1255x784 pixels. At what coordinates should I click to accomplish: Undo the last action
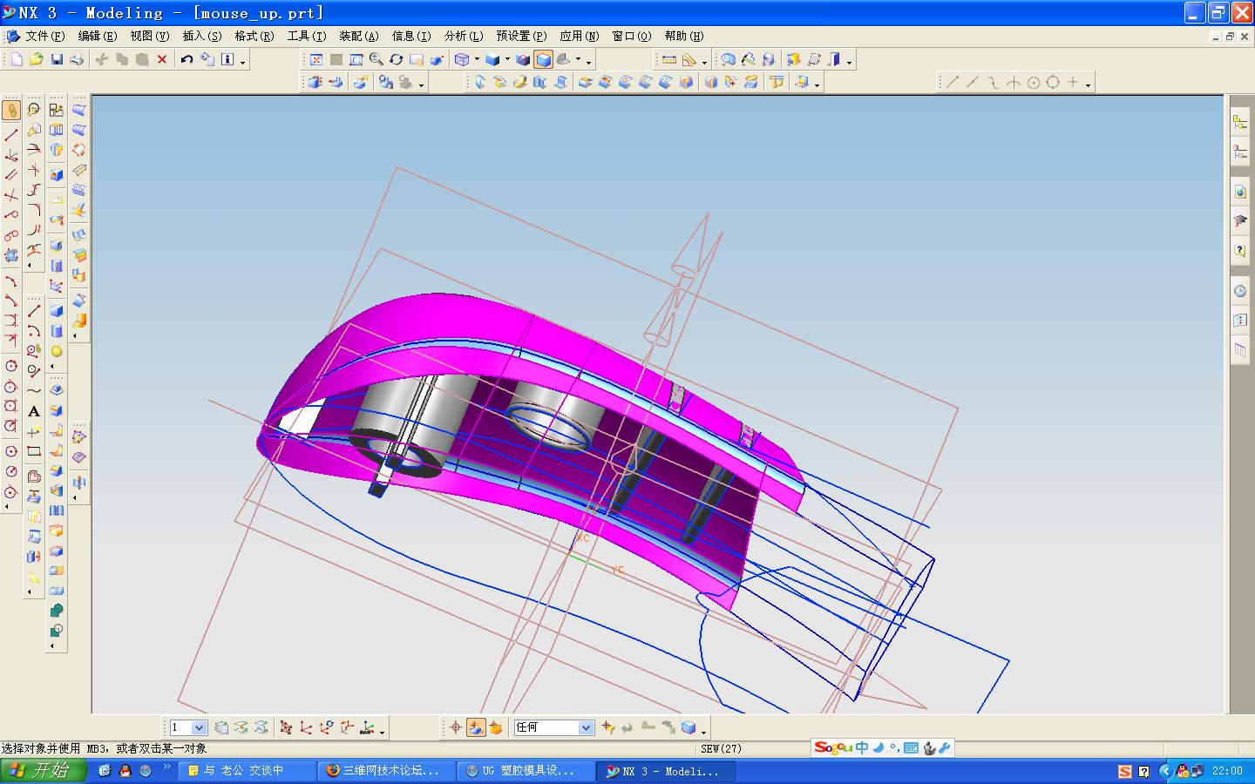tap(187, 59)
